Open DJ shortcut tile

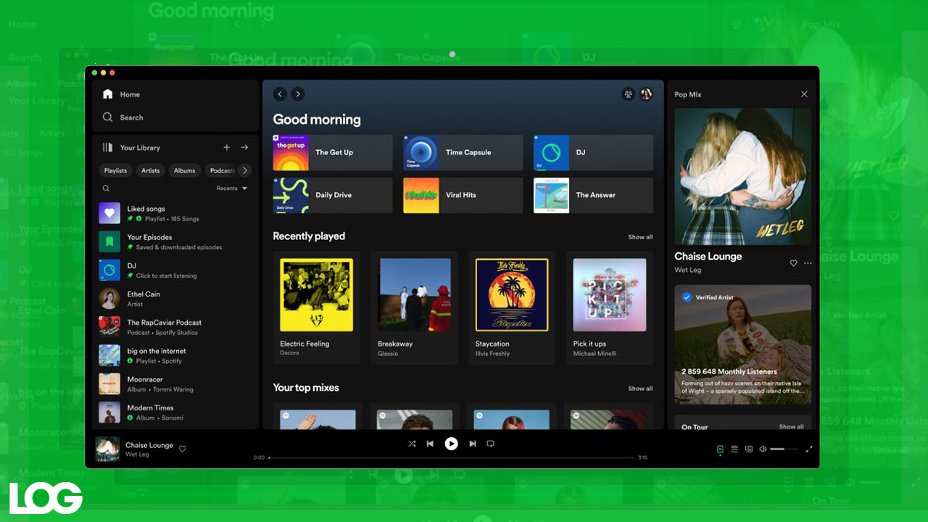(594, 153)
